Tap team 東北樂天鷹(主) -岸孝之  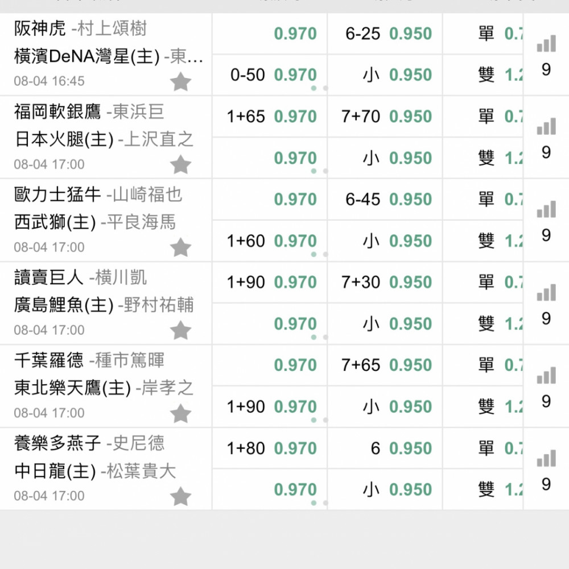[104, 388]
